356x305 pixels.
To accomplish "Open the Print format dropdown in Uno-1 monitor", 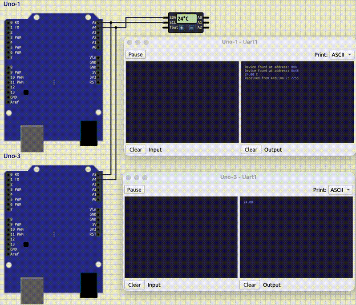I will [x=340, y=54].
